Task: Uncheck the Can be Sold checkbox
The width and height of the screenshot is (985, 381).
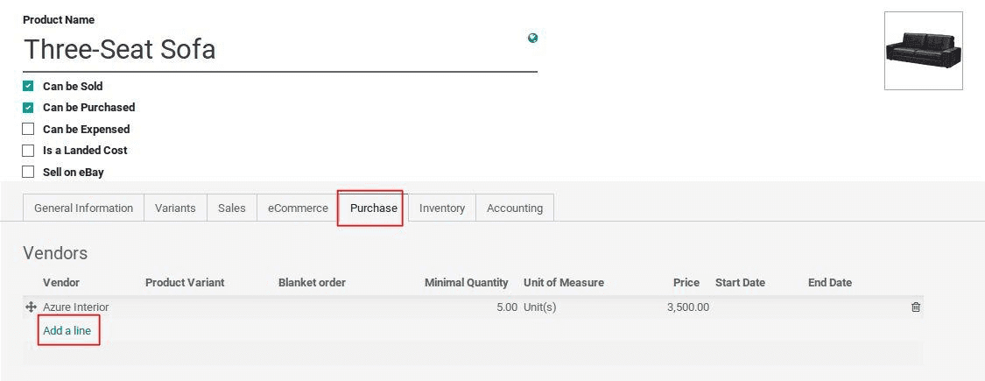Action: 28,86
